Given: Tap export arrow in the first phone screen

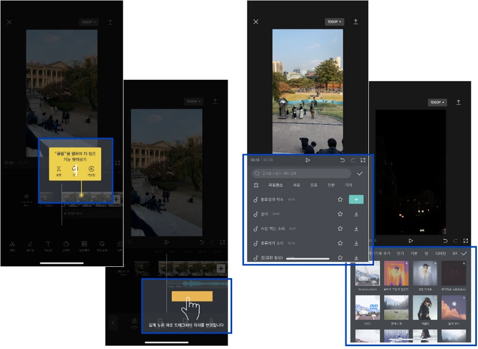Looking at the screenshot, I should [110, 22].
